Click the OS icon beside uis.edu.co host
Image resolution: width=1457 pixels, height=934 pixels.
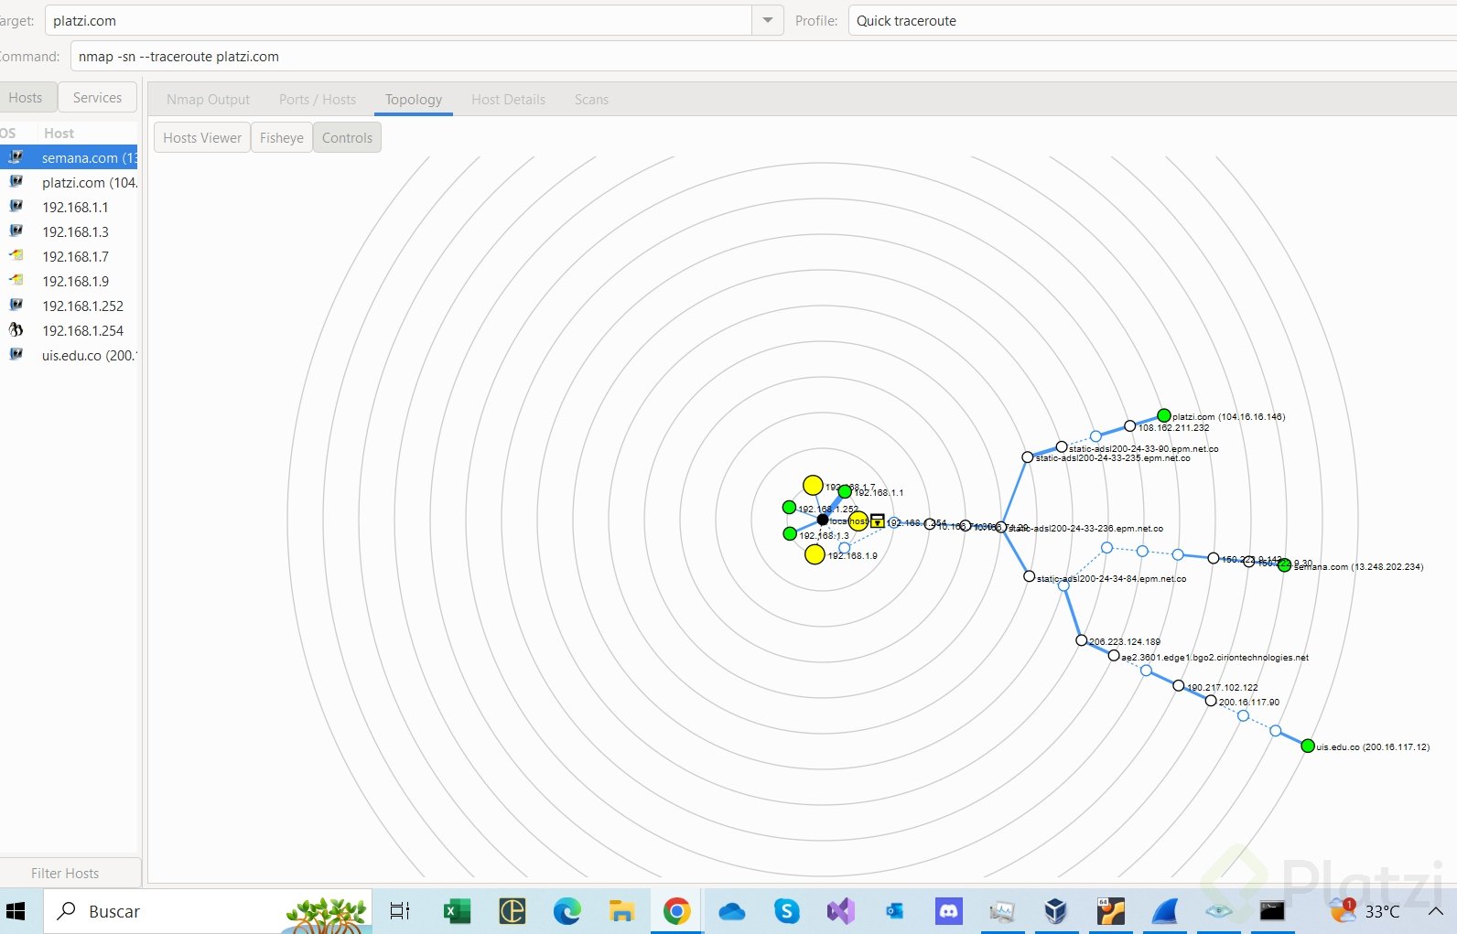(x=16, y=355)
